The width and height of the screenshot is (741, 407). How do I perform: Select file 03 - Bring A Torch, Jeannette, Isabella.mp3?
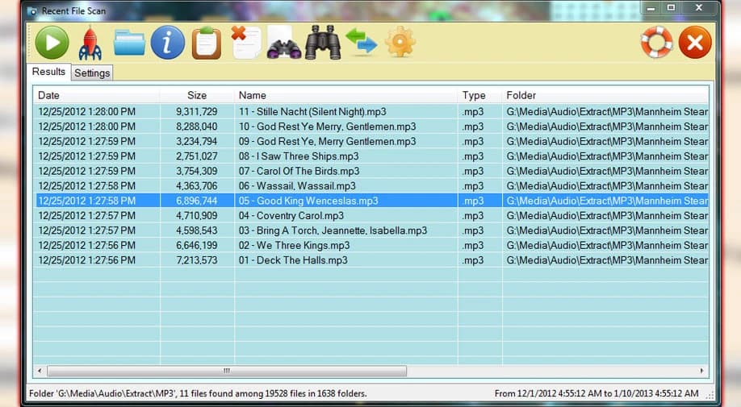coord(333,230)
